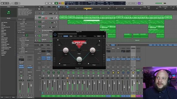Viewport: 177px width, 99px height.
Task: Click the green Play button
Action: pos(56,3)
